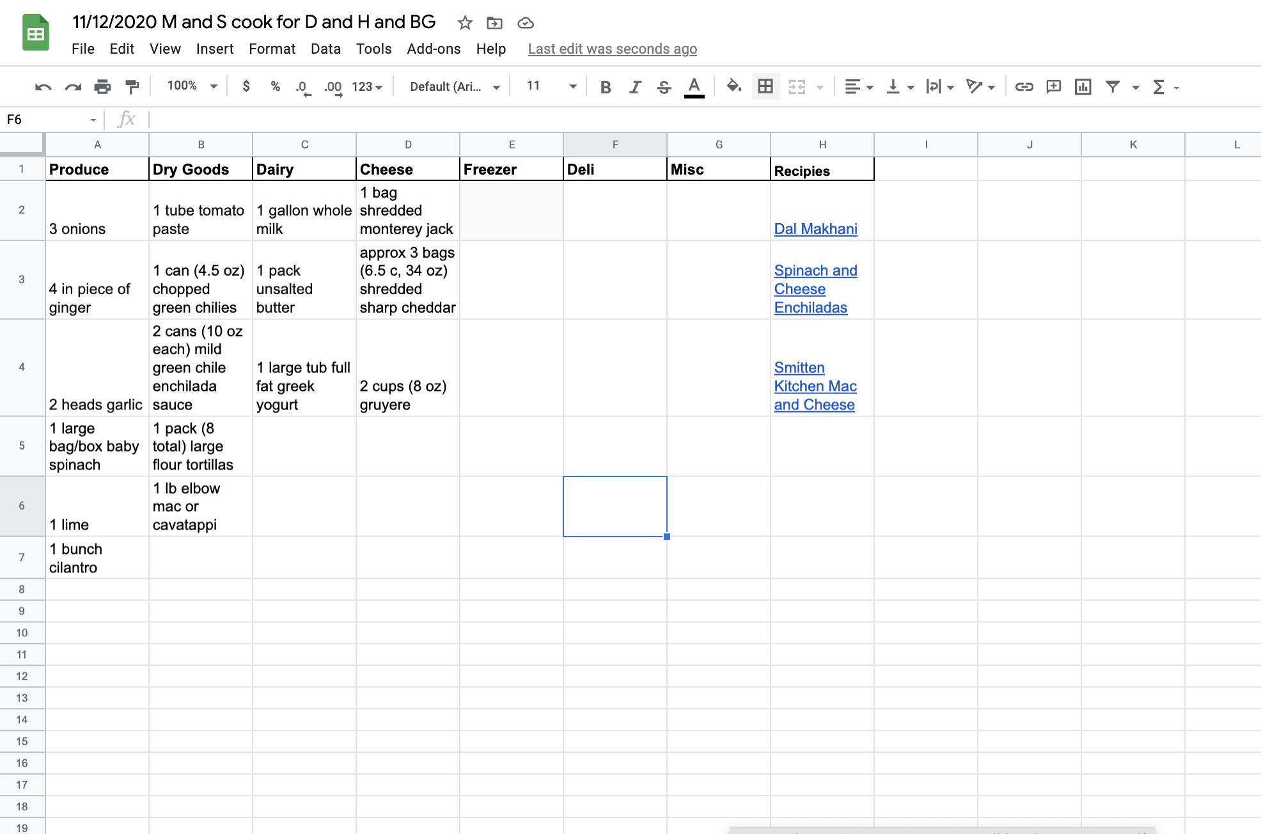
Task: Select the 'Freezer' header cell
Action: point(512,169)
